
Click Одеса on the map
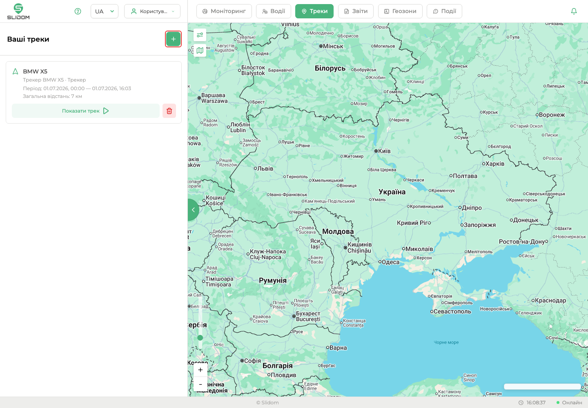(x=389, y=262)
